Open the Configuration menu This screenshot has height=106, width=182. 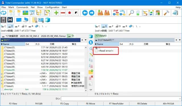(52, 7)
